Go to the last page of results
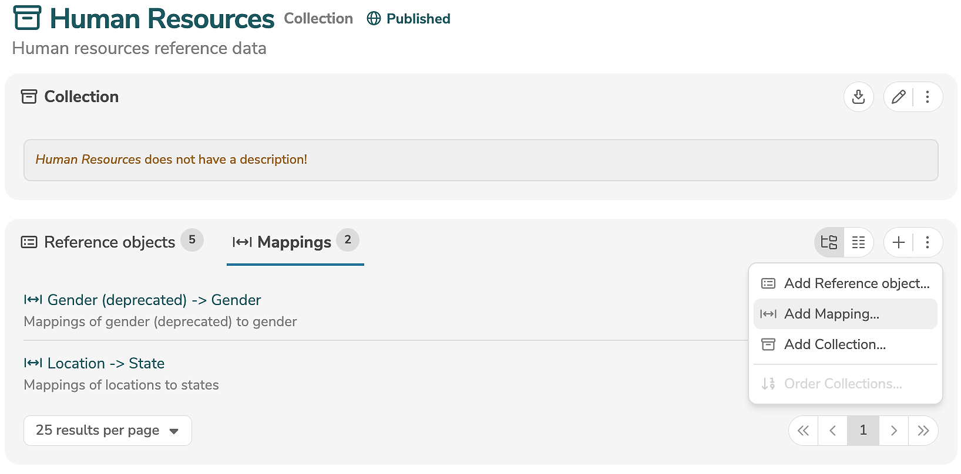This screenshot has height=474, width=961. [923, 431]
